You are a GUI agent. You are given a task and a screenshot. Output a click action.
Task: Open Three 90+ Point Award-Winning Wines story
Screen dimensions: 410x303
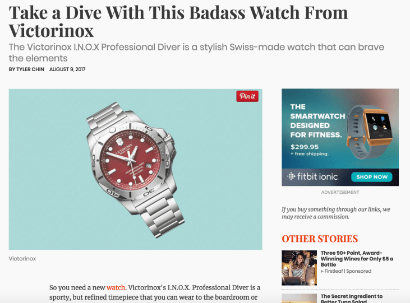click(x=357, y=259)
